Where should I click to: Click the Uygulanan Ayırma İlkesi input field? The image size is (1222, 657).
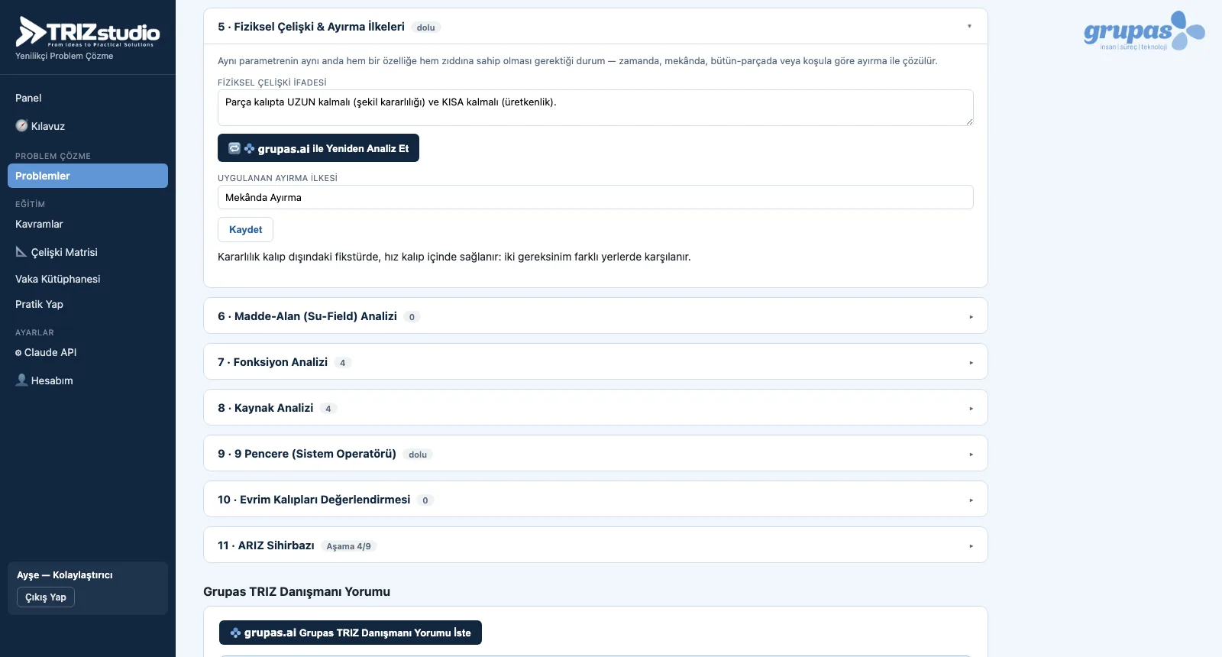(596, 197)
